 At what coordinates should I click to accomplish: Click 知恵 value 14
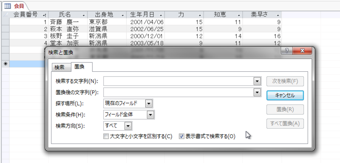(223, 36)
